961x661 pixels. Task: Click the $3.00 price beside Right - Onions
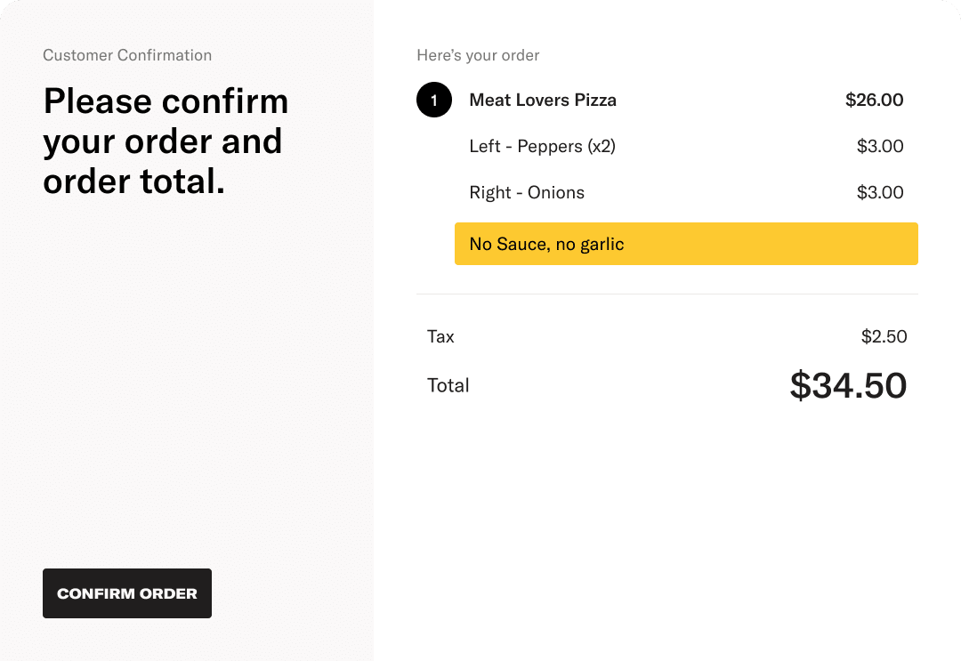pyautogui.click(x=880, y=192)
